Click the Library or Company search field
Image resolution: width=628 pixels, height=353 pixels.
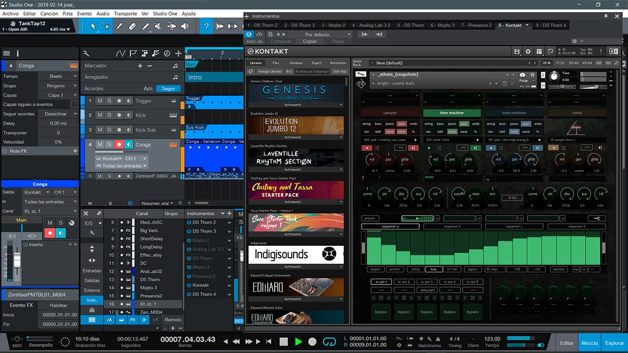312,71
